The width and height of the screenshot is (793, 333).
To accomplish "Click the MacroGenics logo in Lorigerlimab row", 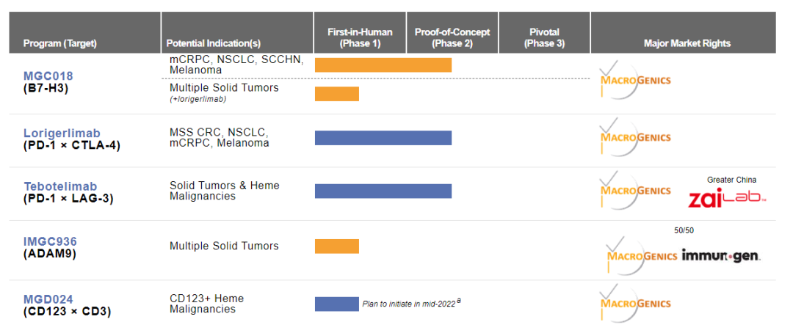I will [x=634, y=137].
